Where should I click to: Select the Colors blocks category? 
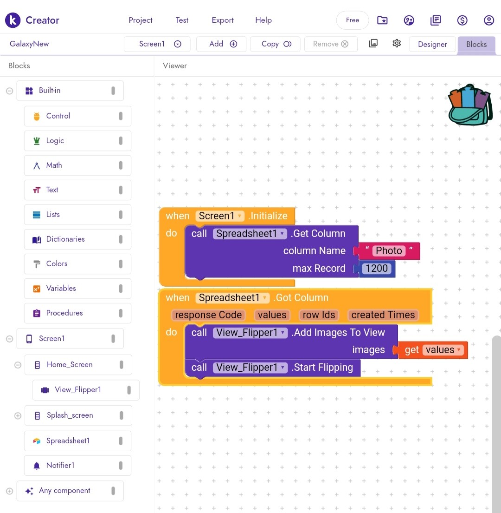(x=78, y=263)
